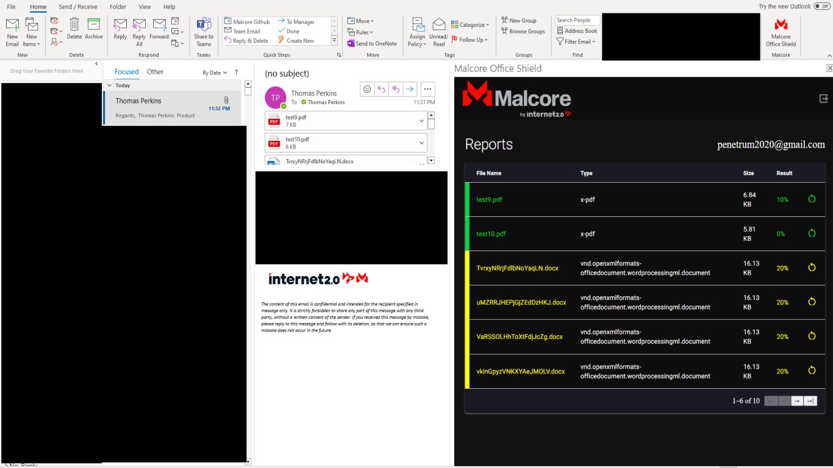The width and height of the screenshot is (833, 468).
Task: Open the Filter Email dropdown
Action: click(x=576, y=41)
